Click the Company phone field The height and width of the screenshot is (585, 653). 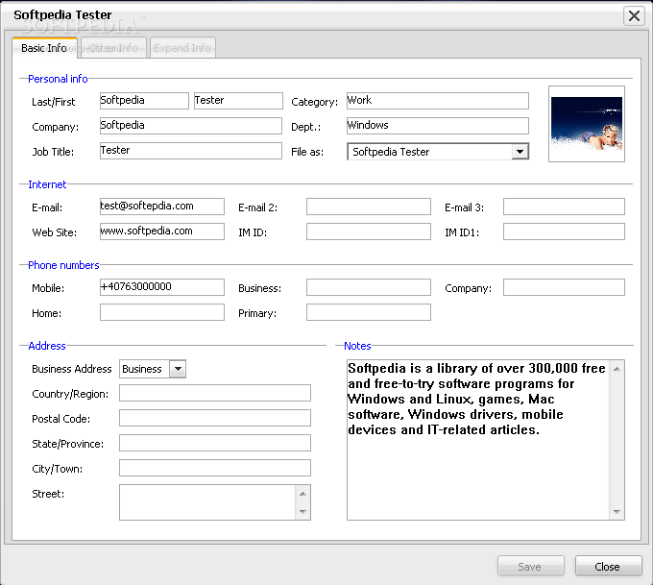(x=564, y=287)
